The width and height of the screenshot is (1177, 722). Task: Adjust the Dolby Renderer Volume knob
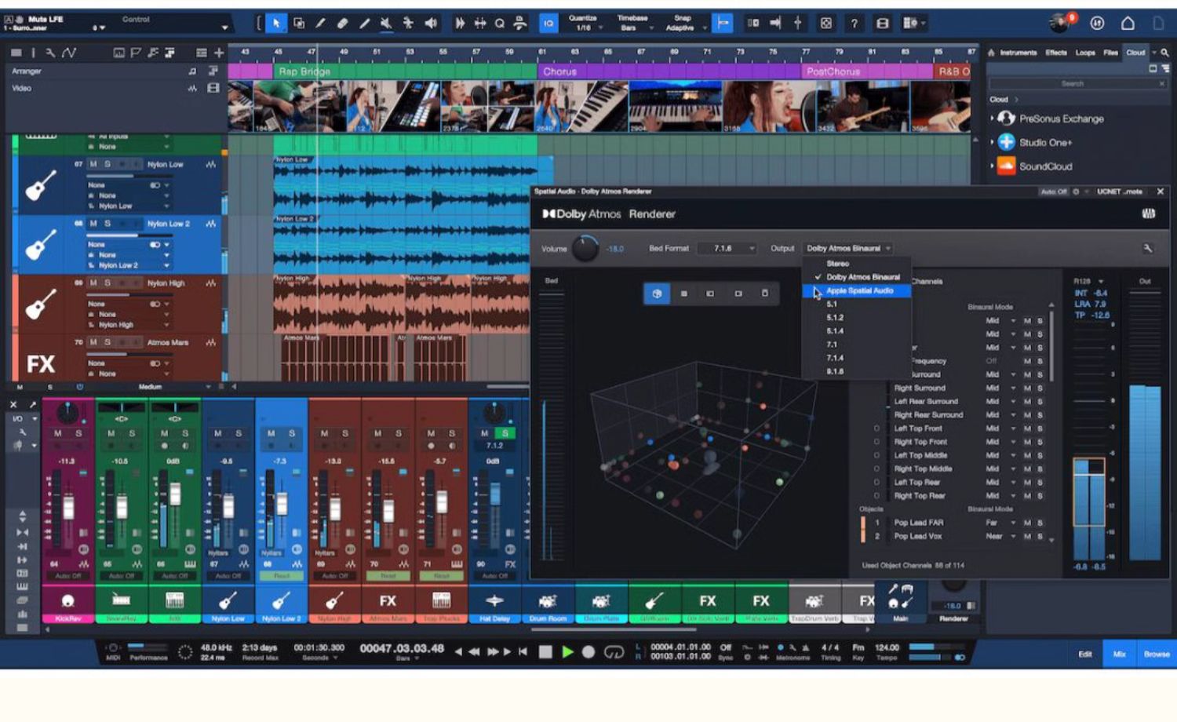[x=585, y=249]
